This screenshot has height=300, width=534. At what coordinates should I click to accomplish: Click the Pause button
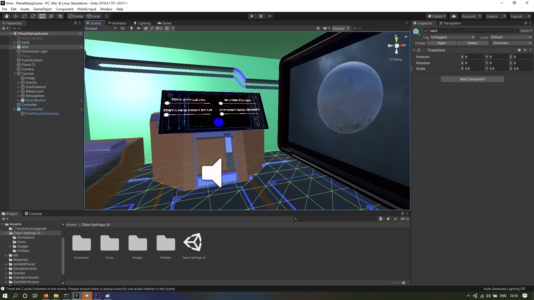[x=261, y=16]
